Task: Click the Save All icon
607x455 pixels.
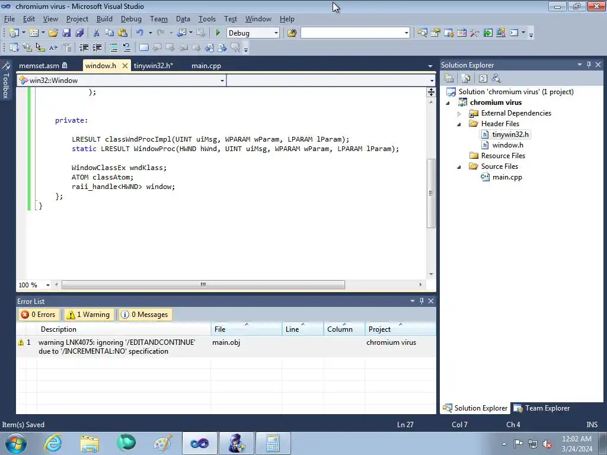Action: 79,33
